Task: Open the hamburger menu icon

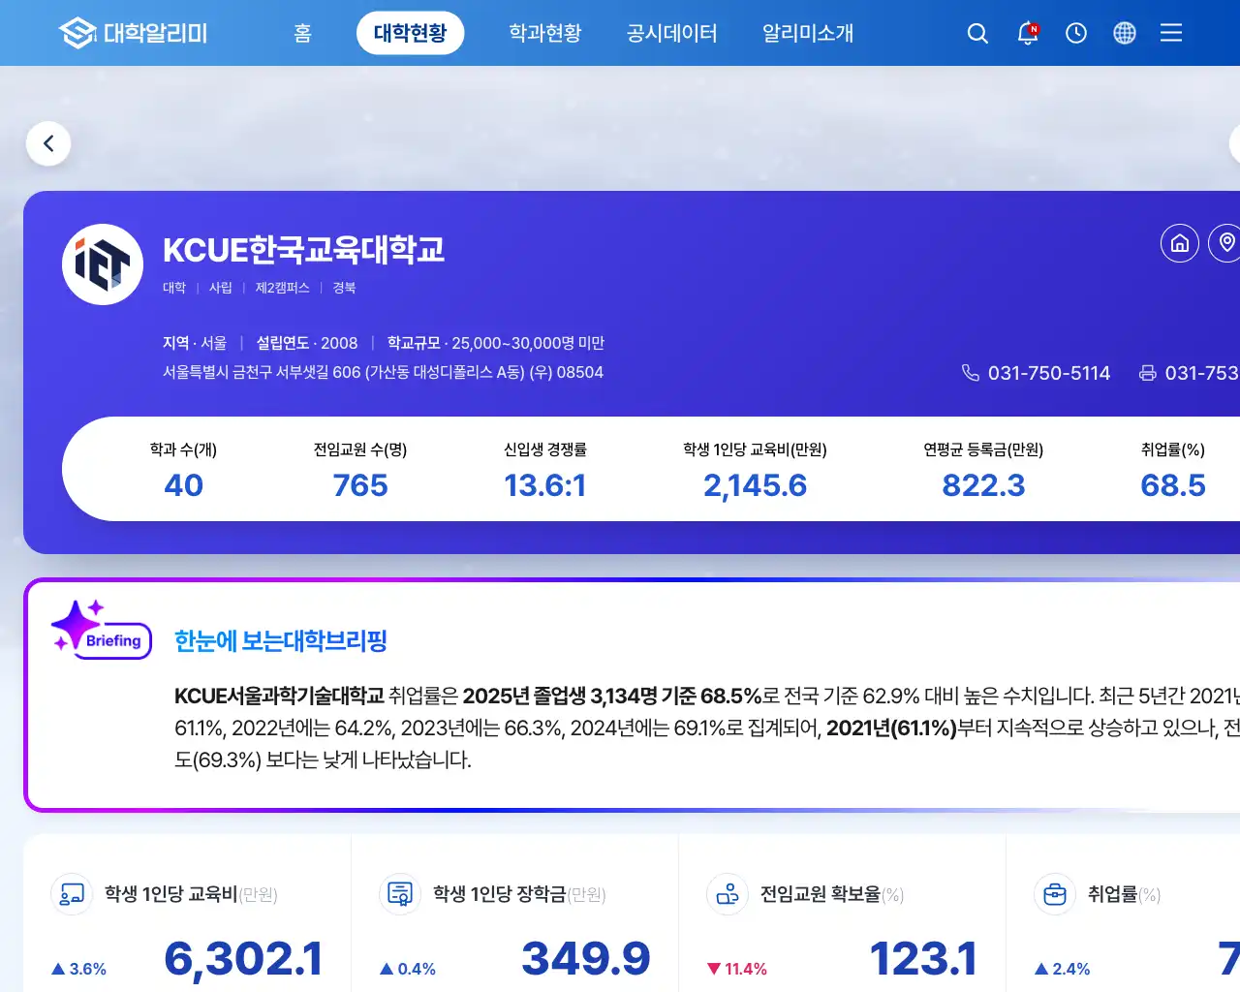Action: click(1171, 33)
